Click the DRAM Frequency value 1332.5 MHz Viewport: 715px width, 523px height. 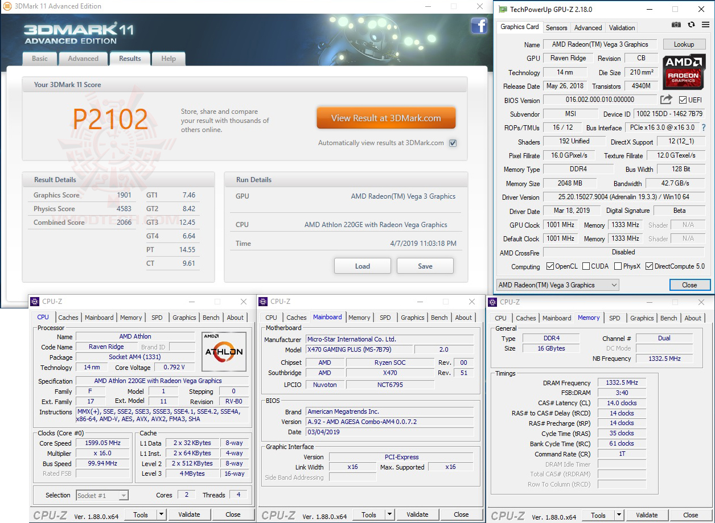pyautogui.click(x=622, y=383)
